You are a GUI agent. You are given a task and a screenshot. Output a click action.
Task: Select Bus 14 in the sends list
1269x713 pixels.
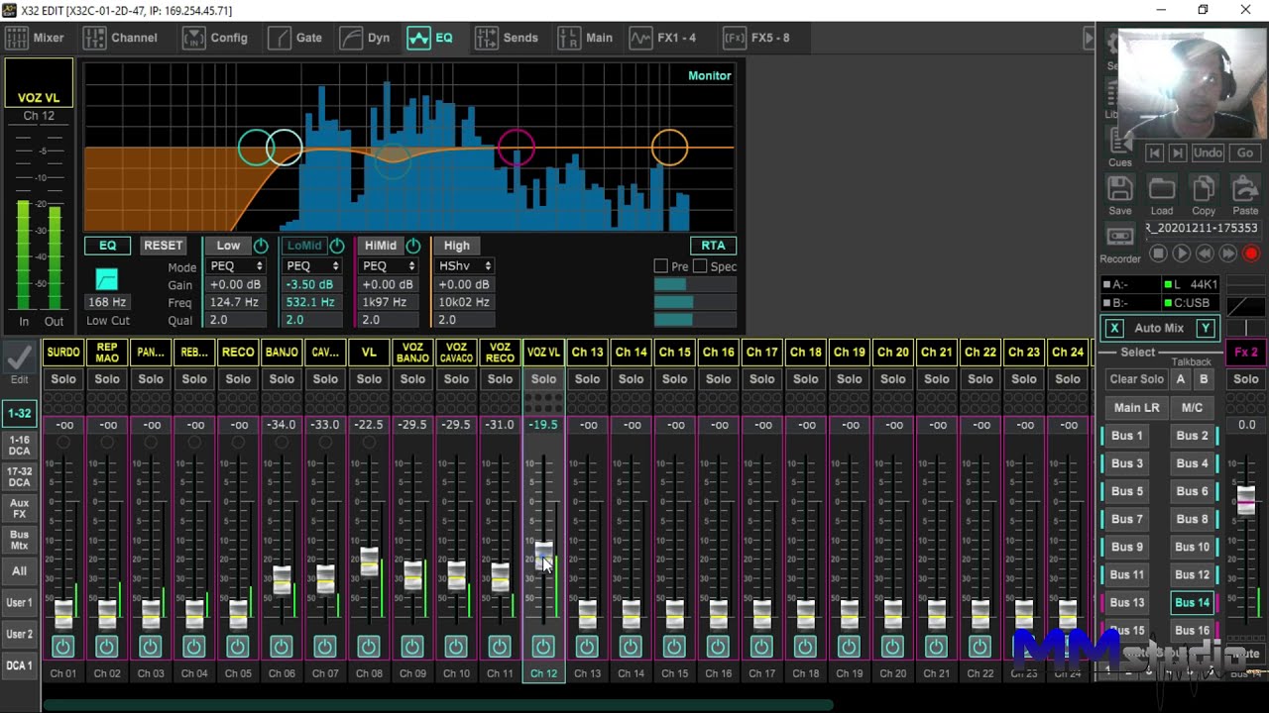[1192, 602]
